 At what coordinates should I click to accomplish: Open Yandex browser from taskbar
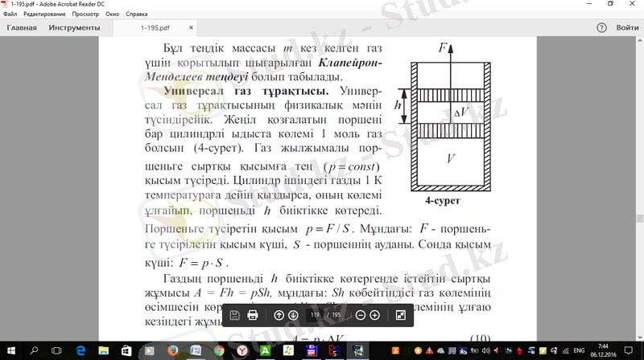click(242, 350)
